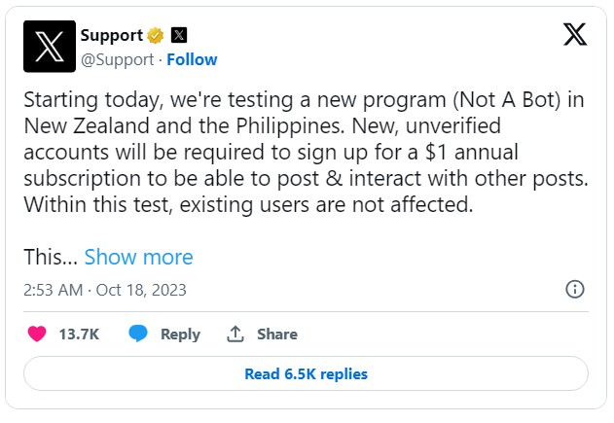The height and width of the screenshot is (423, 614).
Task: Expand the post with Show more
Action: click(138, 257)
